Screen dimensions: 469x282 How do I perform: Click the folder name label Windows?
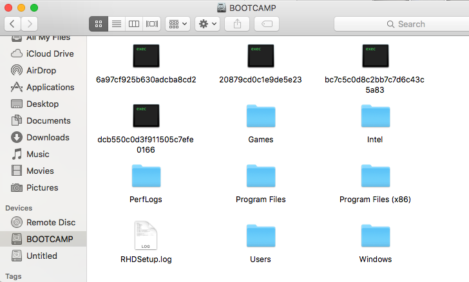tap(376, 259)
